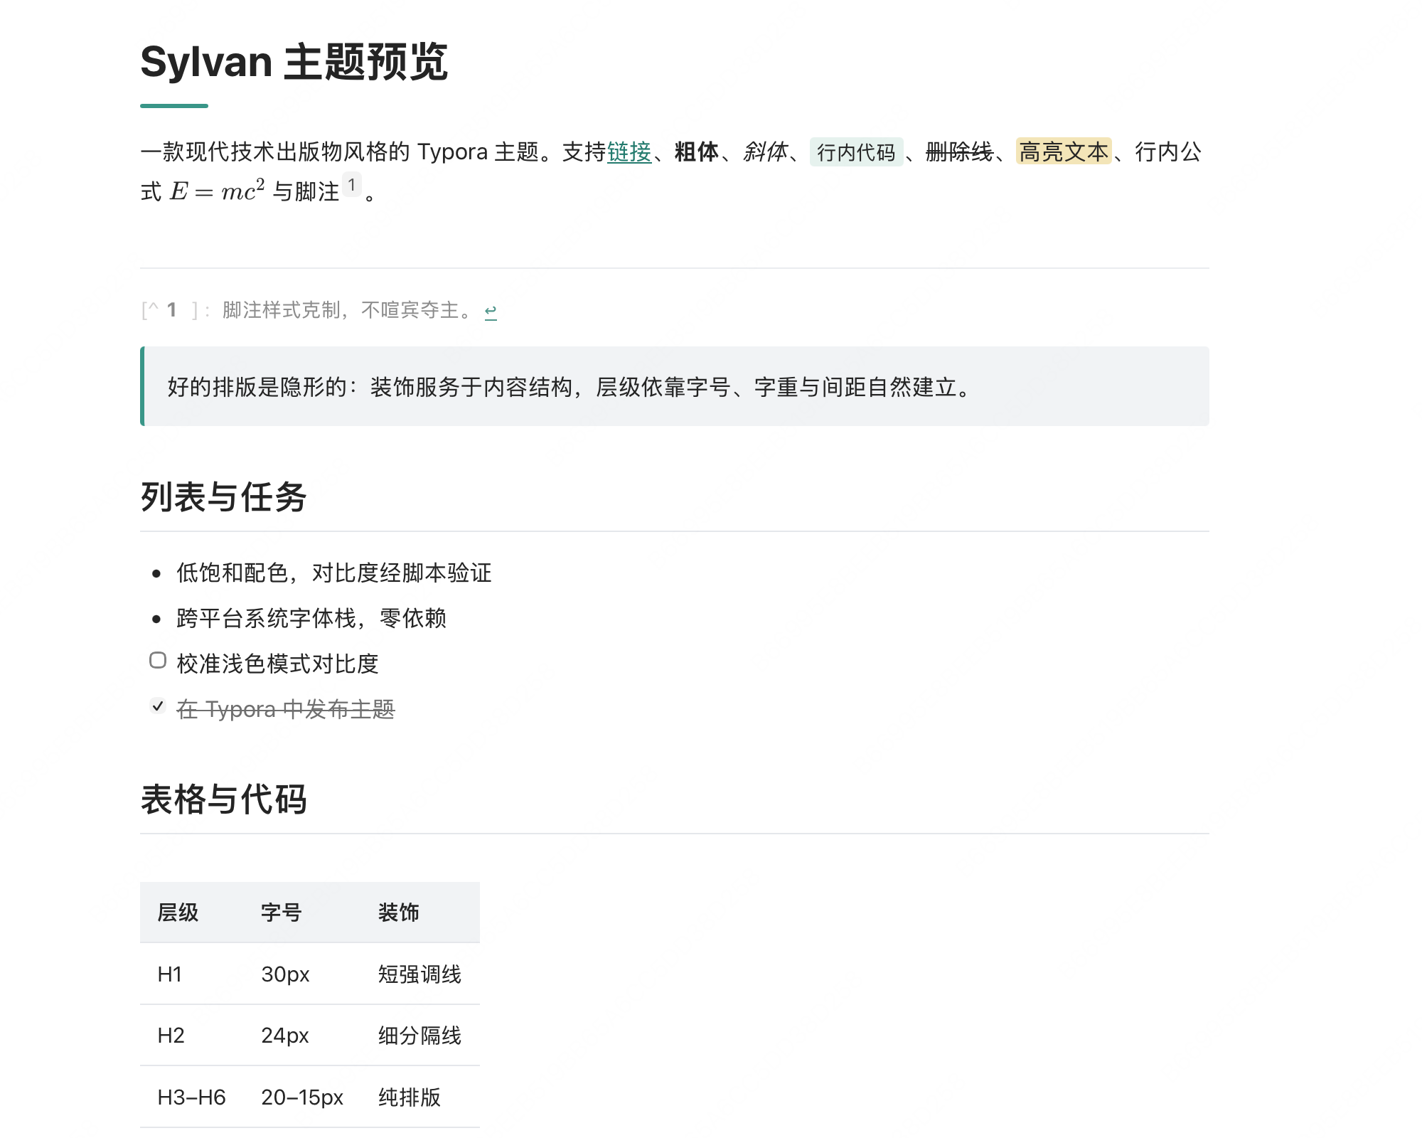Click list item 低饱和配色,对比度经脚本验证
Screen dimensions: 1422x1138
[x=334, y=573]
